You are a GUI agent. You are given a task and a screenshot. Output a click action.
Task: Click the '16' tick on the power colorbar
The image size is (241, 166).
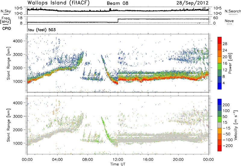tap(225, 64)
